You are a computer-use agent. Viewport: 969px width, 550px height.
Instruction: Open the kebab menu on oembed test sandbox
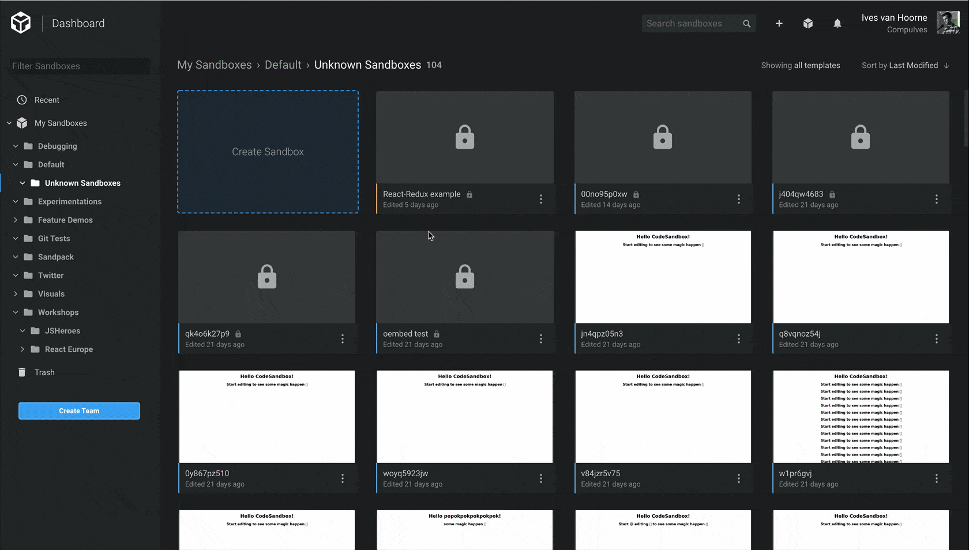540,339
